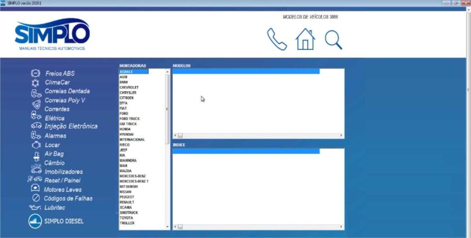
Task: Click the Alarmes icon
Action: pyautogui.click(x=36, y=135)
